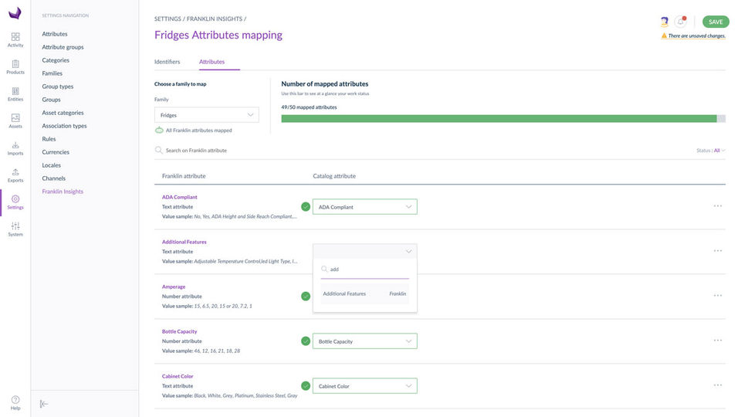
Task: Select Additional Features Franklin option
Action: (x=364, y=293)
